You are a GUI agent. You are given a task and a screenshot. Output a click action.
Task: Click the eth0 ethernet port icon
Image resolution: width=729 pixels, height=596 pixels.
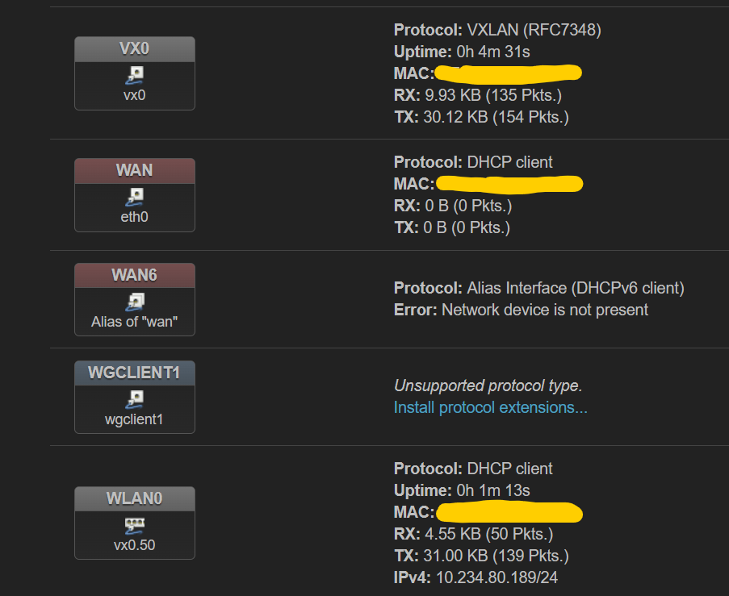coord(135,197)
